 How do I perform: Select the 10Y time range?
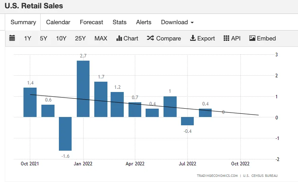(61, 38)
